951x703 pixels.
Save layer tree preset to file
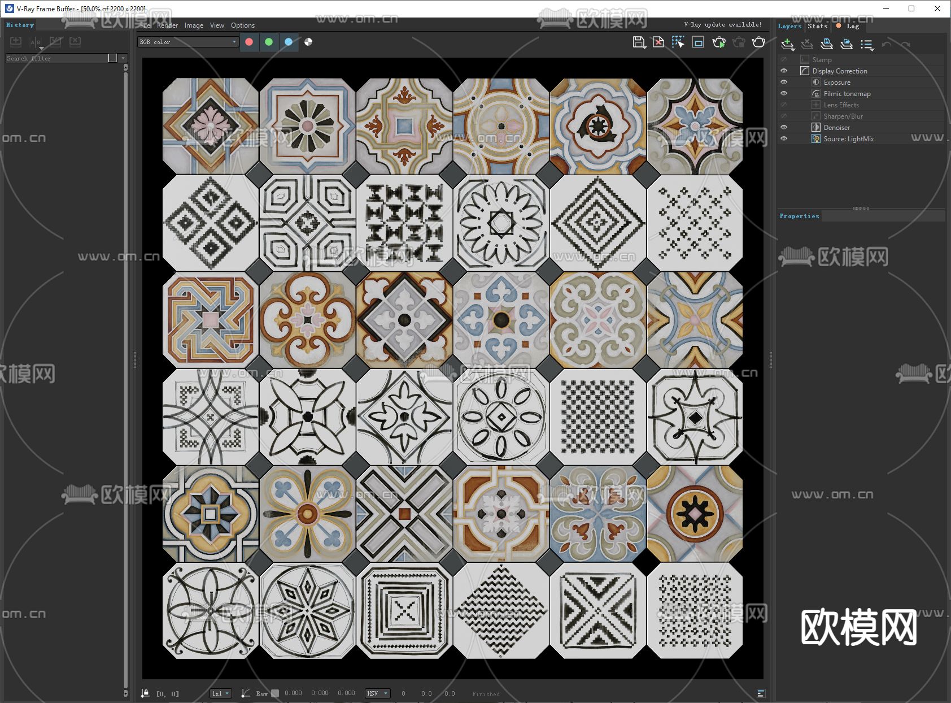click(x=827, y=45)
